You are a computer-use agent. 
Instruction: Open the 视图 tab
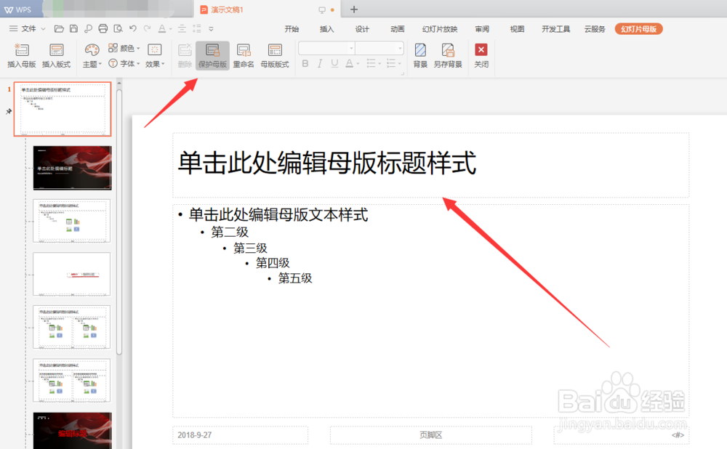click(517, 29)
